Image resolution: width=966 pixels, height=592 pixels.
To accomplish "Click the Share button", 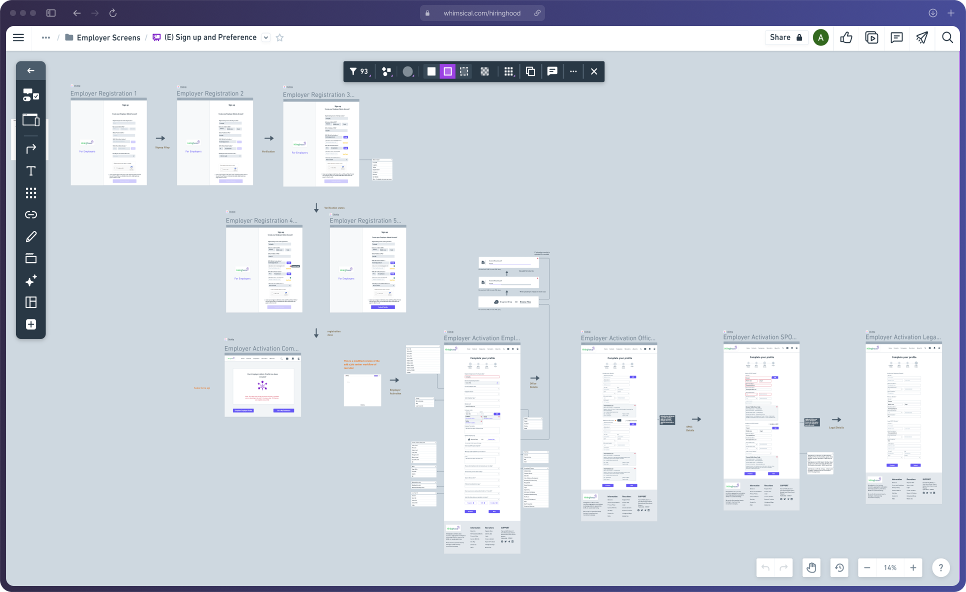I will (781, 37).
